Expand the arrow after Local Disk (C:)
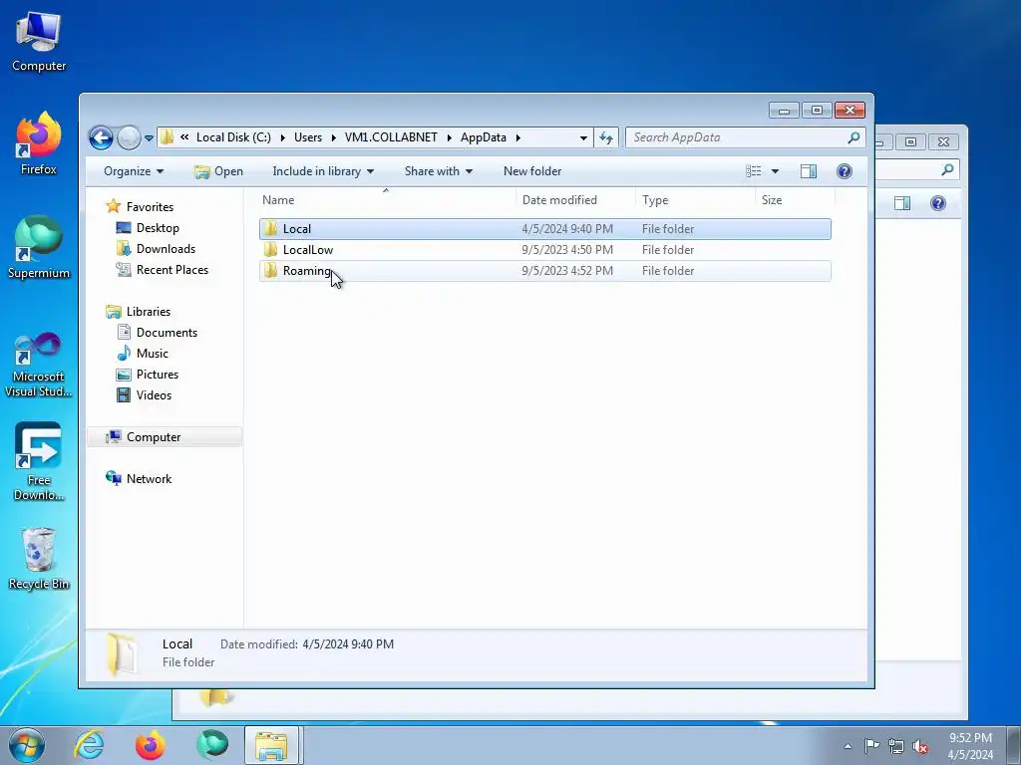1021x765 pixels. pos(282,137)
